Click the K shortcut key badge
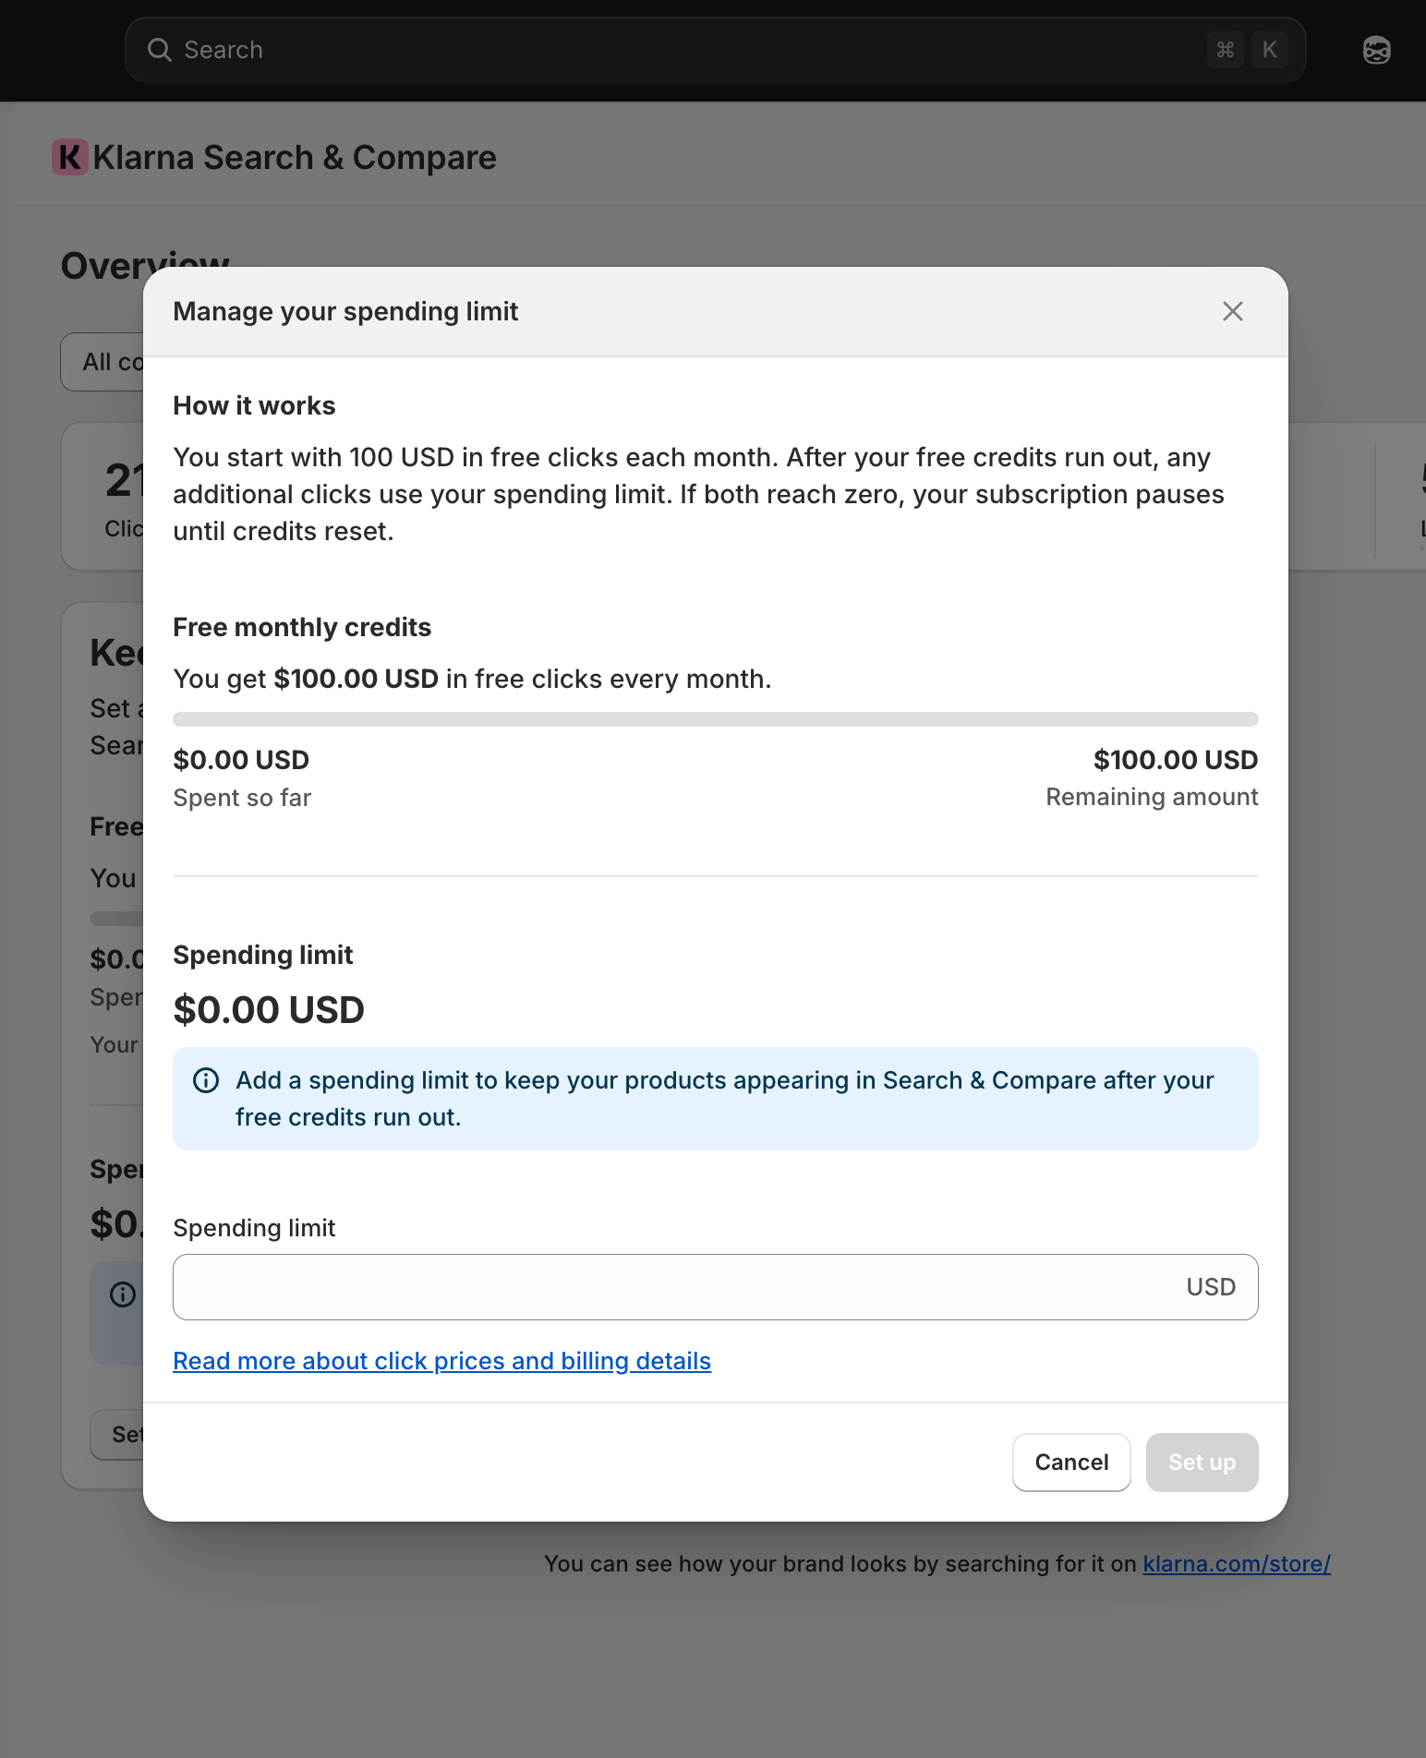Image resolution: width=1426 pixels, height=1758 pixels. click(x=1269, y=50)
